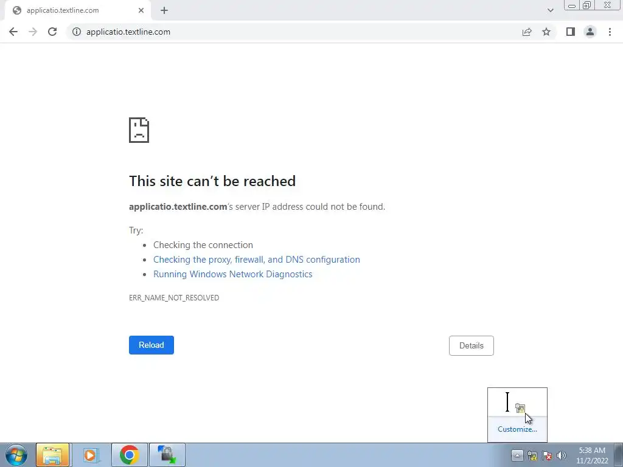Click the Show desktop strip
Screen dimensions: 623x467
pos(618,455)
